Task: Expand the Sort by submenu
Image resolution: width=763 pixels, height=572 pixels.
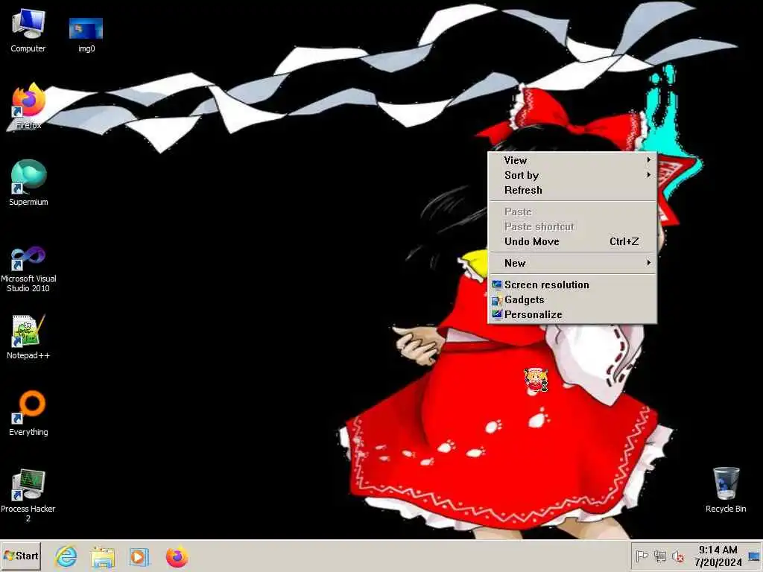Action: tap(572, 175)
